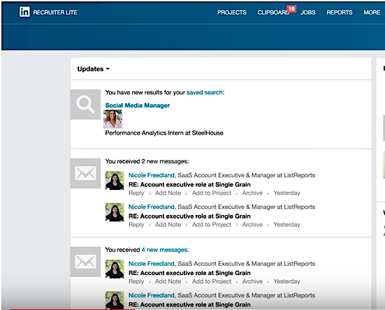
Task: Reply to second message under 2 new messages
Action: coord(136,225)
